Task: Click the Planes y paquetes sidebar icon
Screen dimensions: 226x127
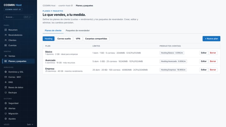Action: 6,61
